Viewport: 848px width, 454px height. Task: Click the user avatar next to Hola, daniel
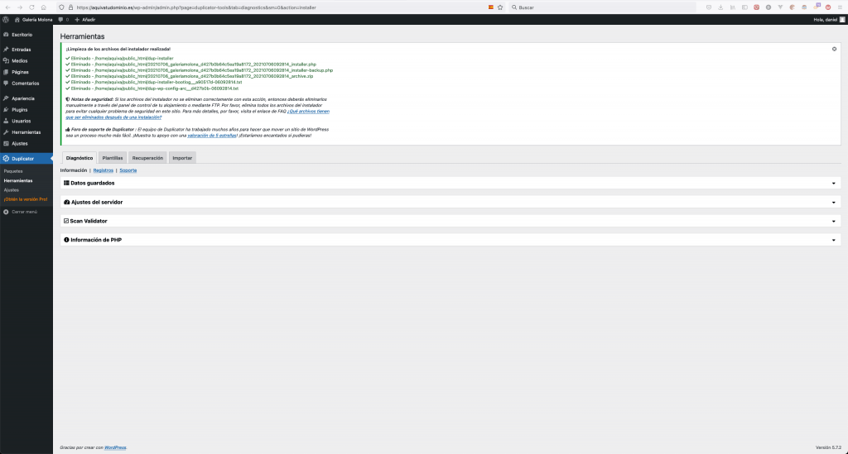842,20
